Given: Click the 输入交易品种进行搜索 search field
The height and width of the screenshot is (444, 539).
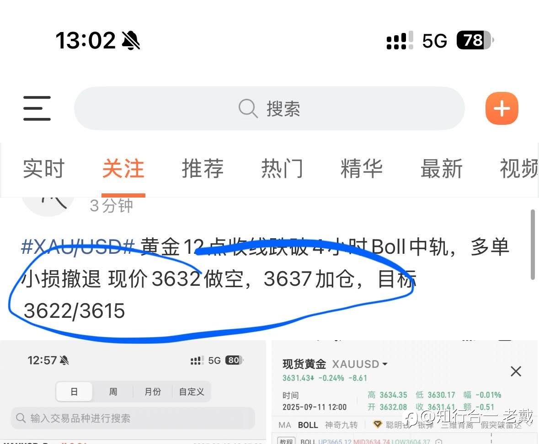Looking at the screenshot, I should click(133, 418).
